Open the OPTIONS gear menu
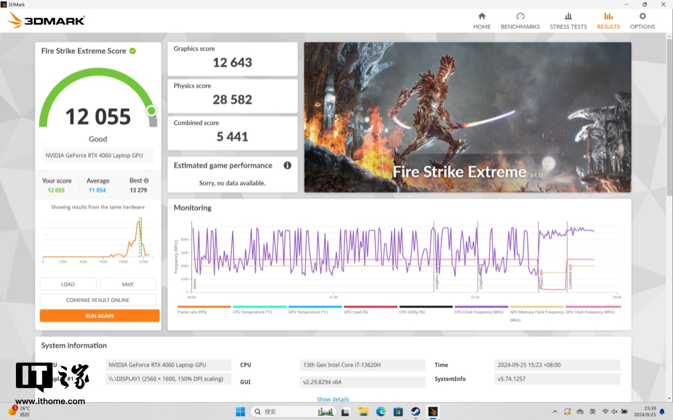This screenshot has height=420, width=673. click(x=642, y=21)
